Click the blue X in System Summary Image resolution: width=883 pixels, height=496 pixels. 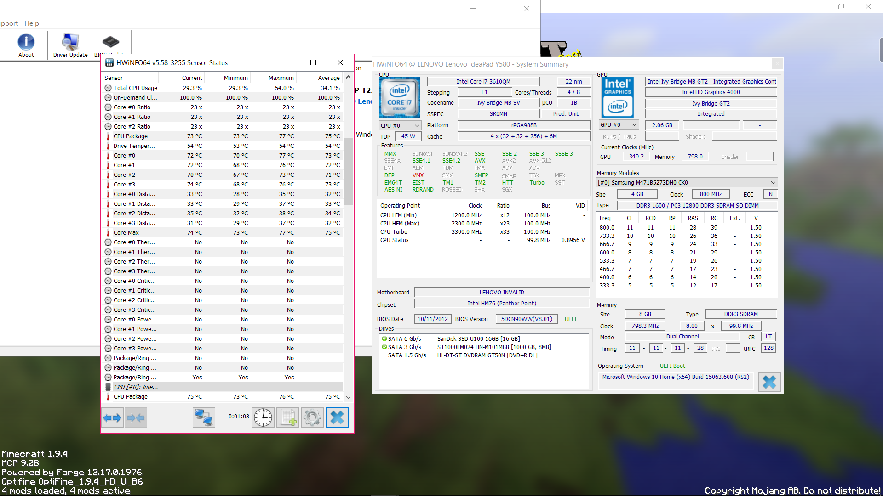[x=769, y=382]
